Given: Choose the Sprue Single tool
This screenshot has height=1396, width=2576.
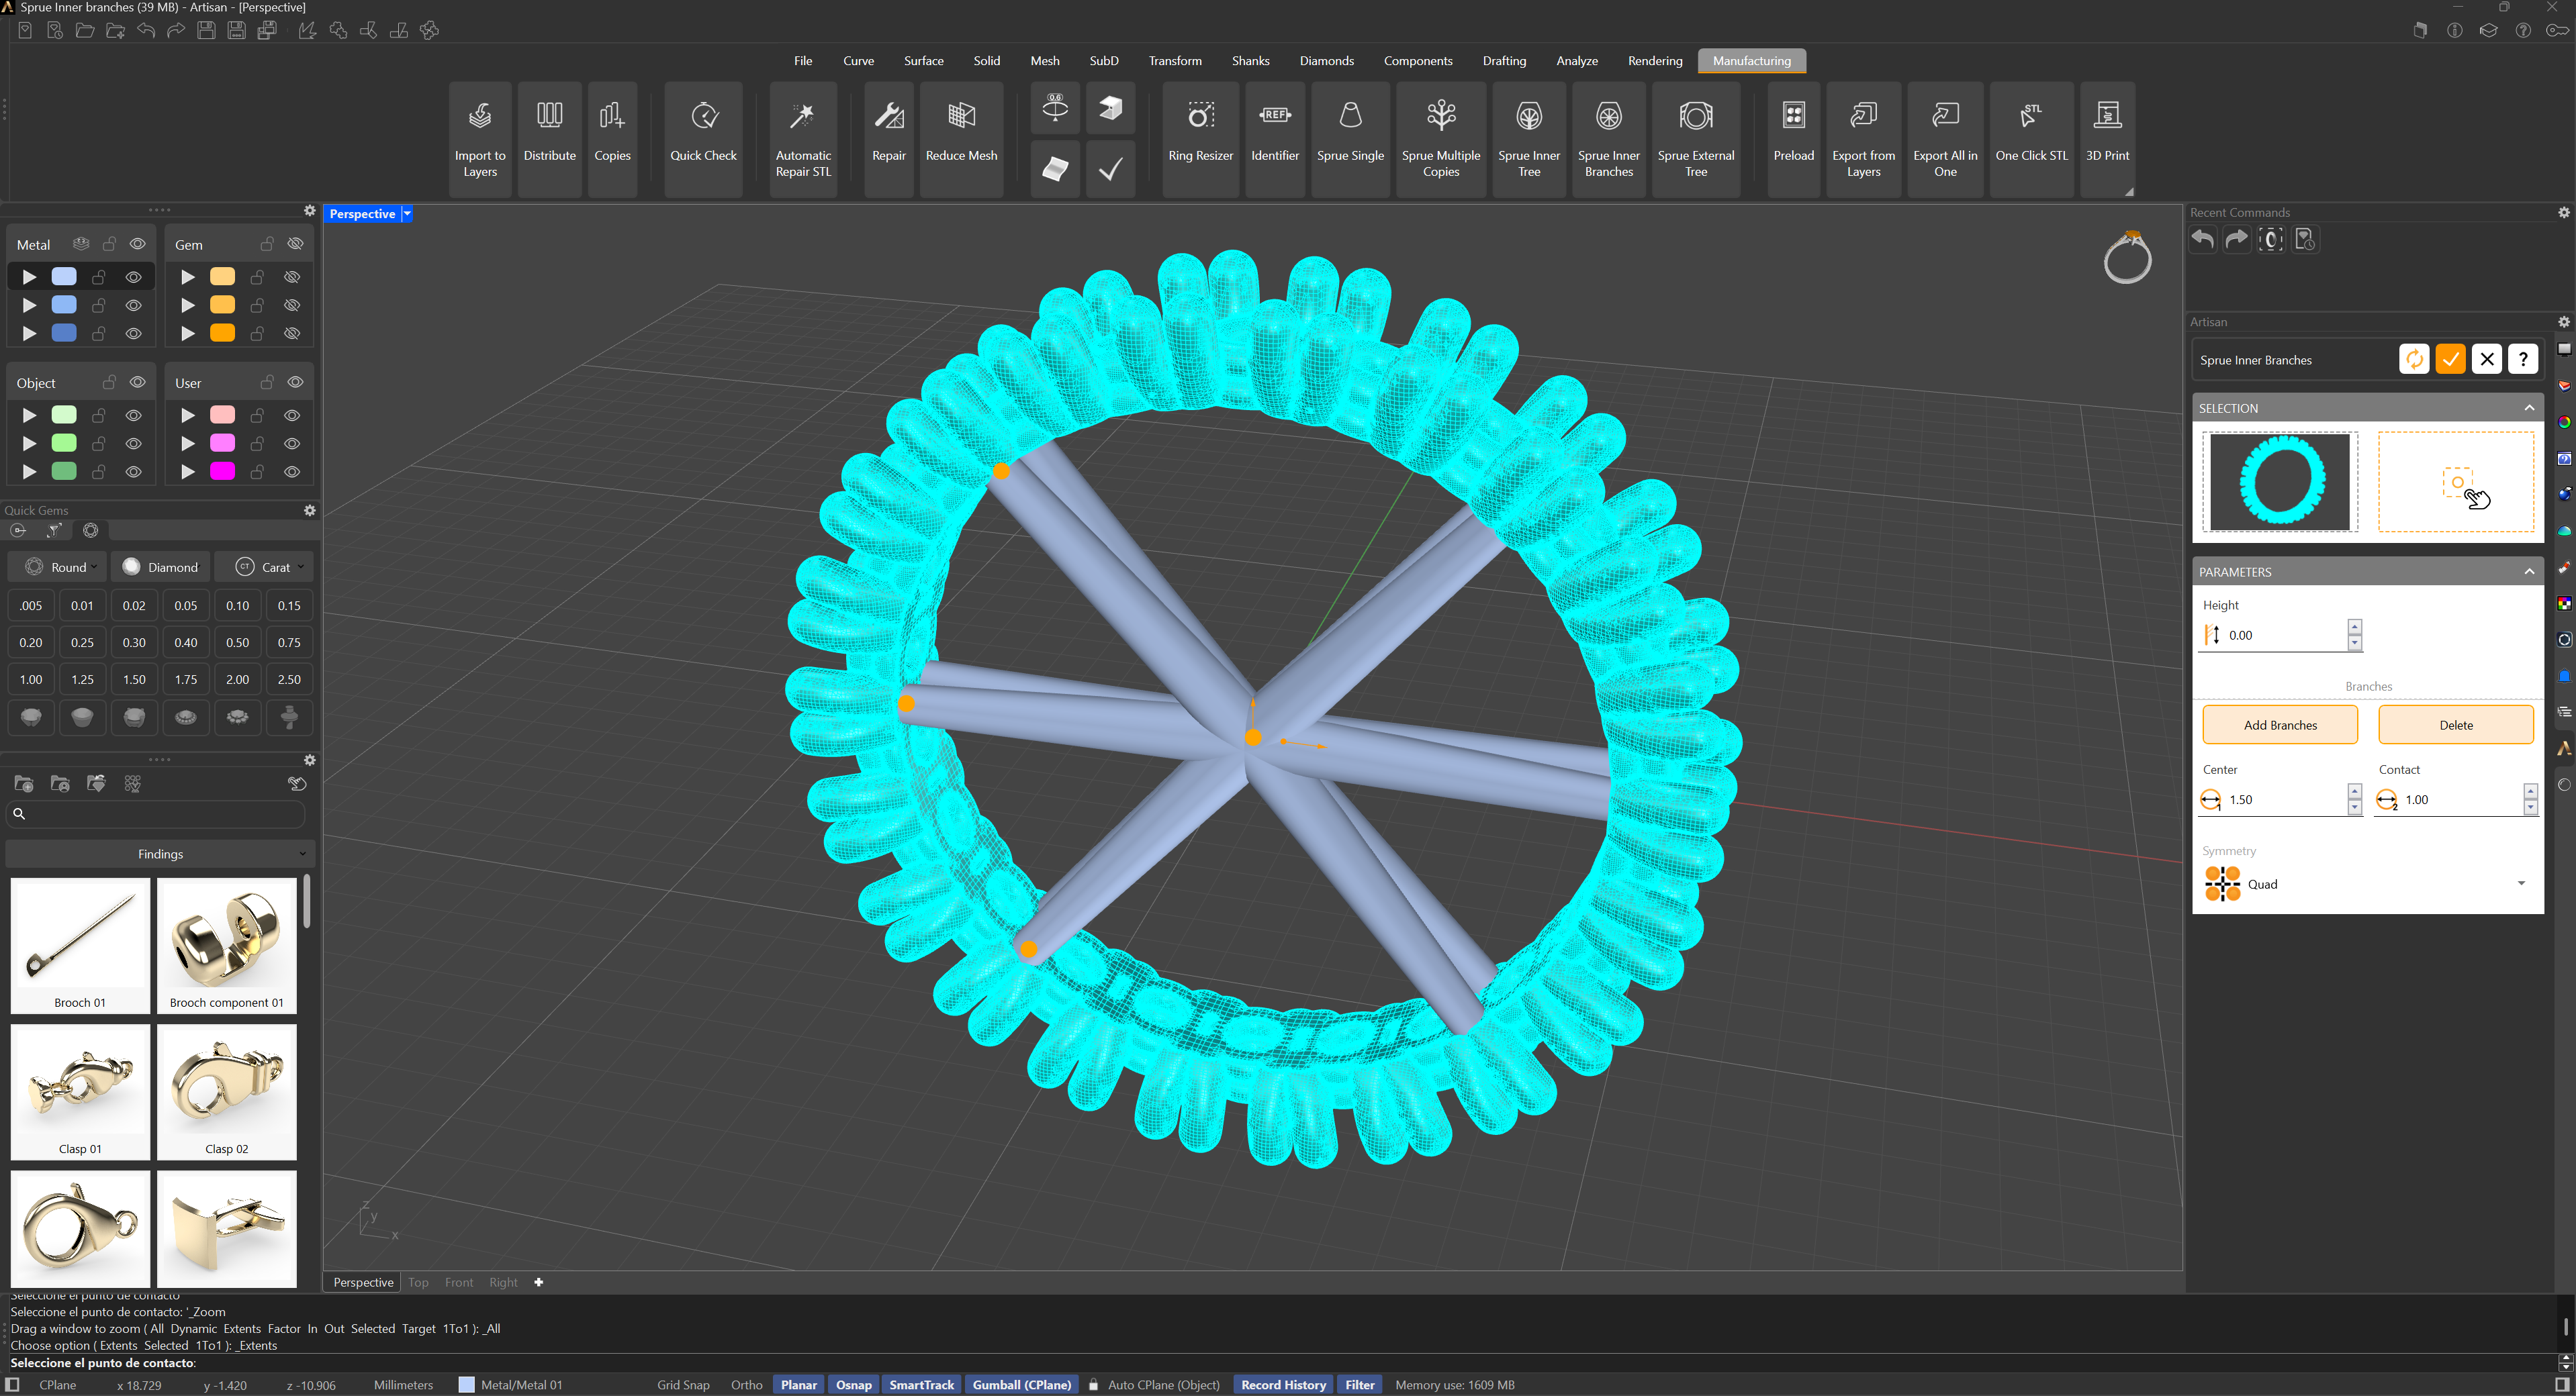Looking at the screenshot, I should 1350,139.
